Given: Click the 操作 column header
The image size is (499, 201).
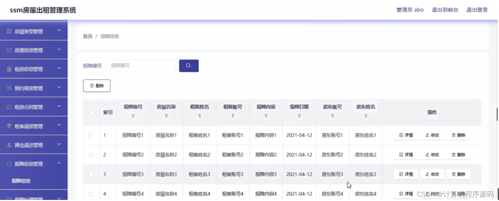Looking at the screenshot, I should 432,113.
